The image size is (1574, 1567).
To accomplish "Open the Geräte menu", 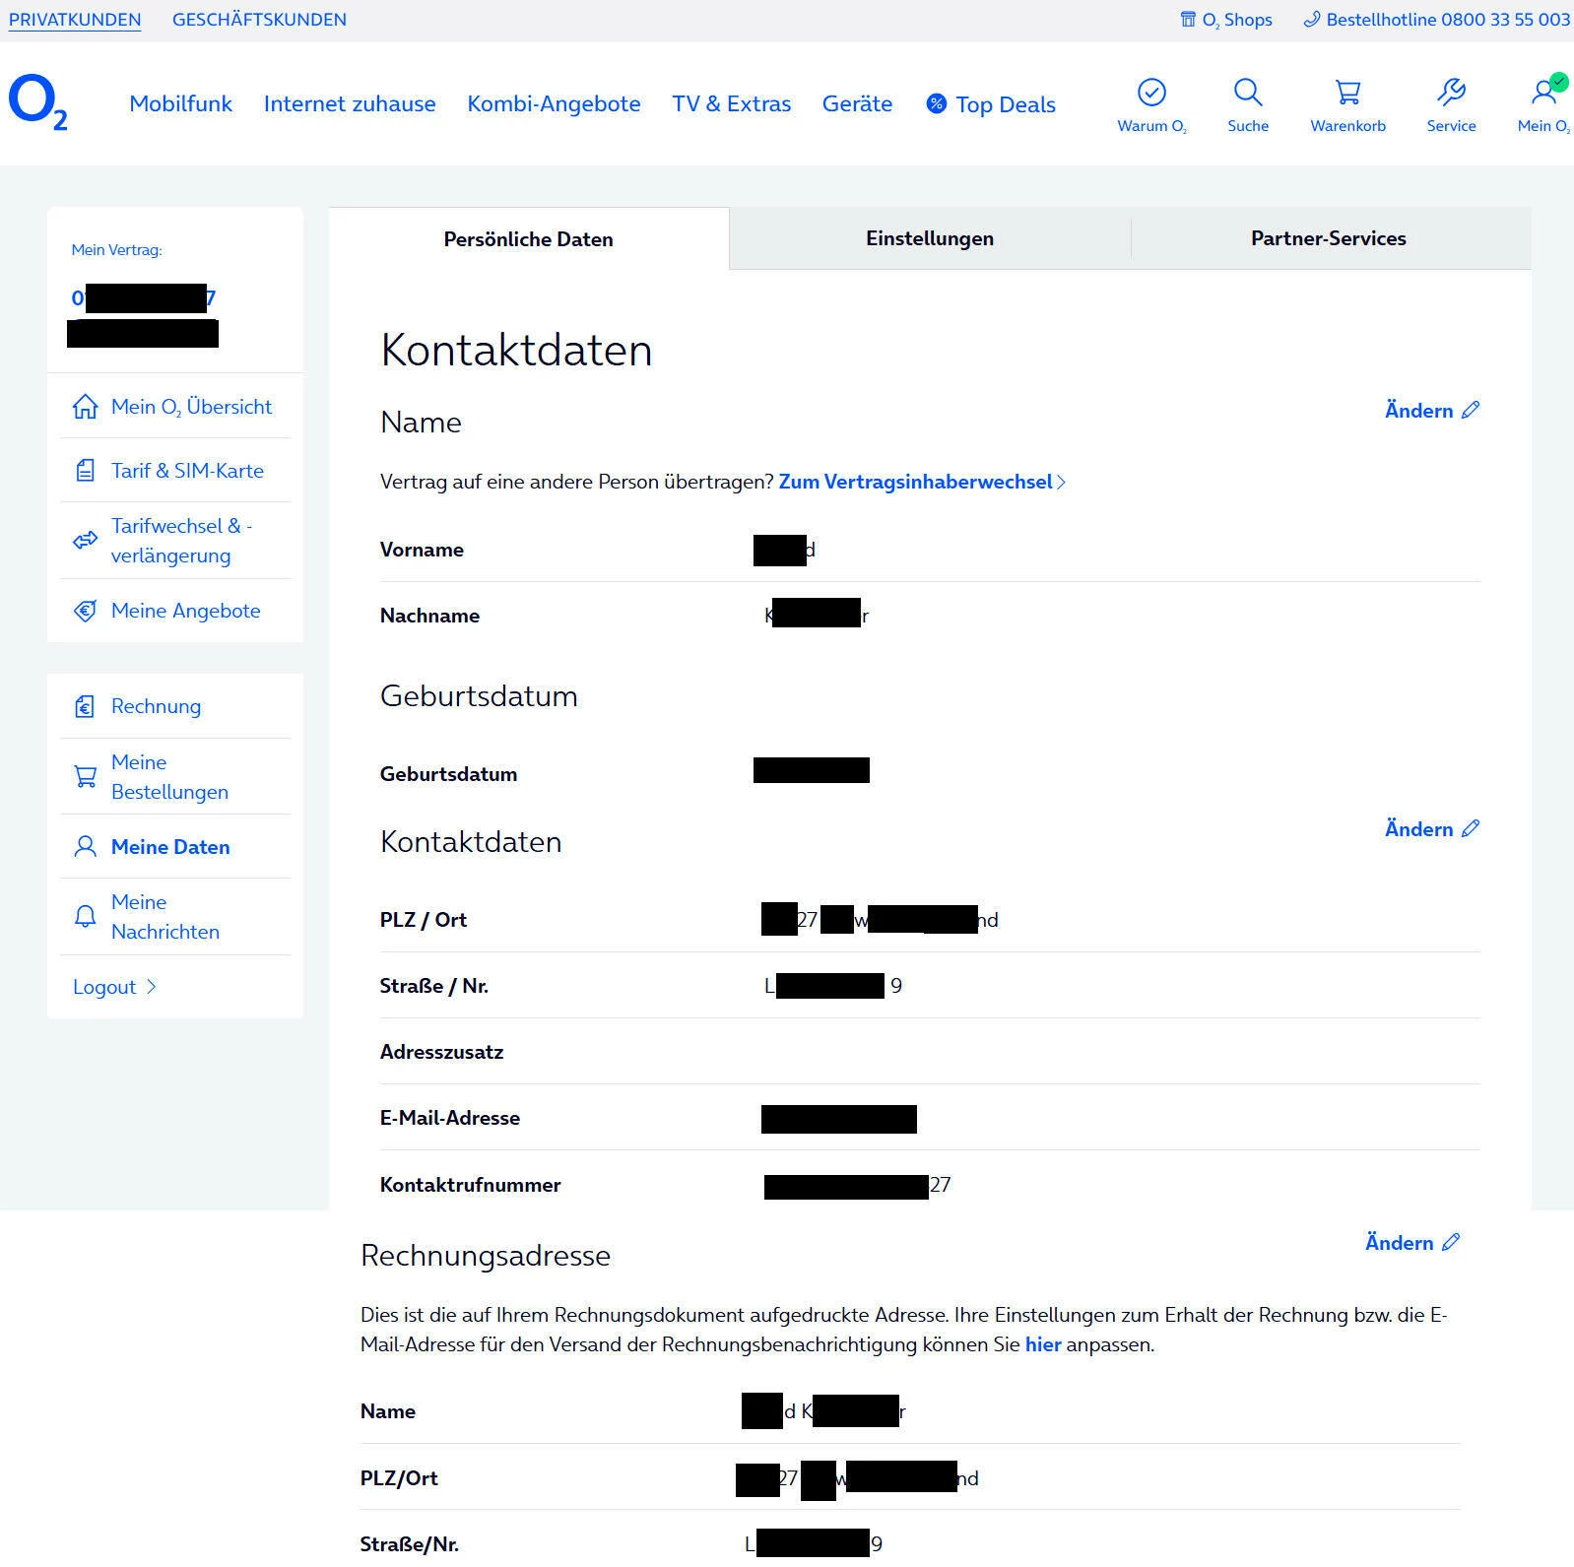I will (x=857, y=103).
